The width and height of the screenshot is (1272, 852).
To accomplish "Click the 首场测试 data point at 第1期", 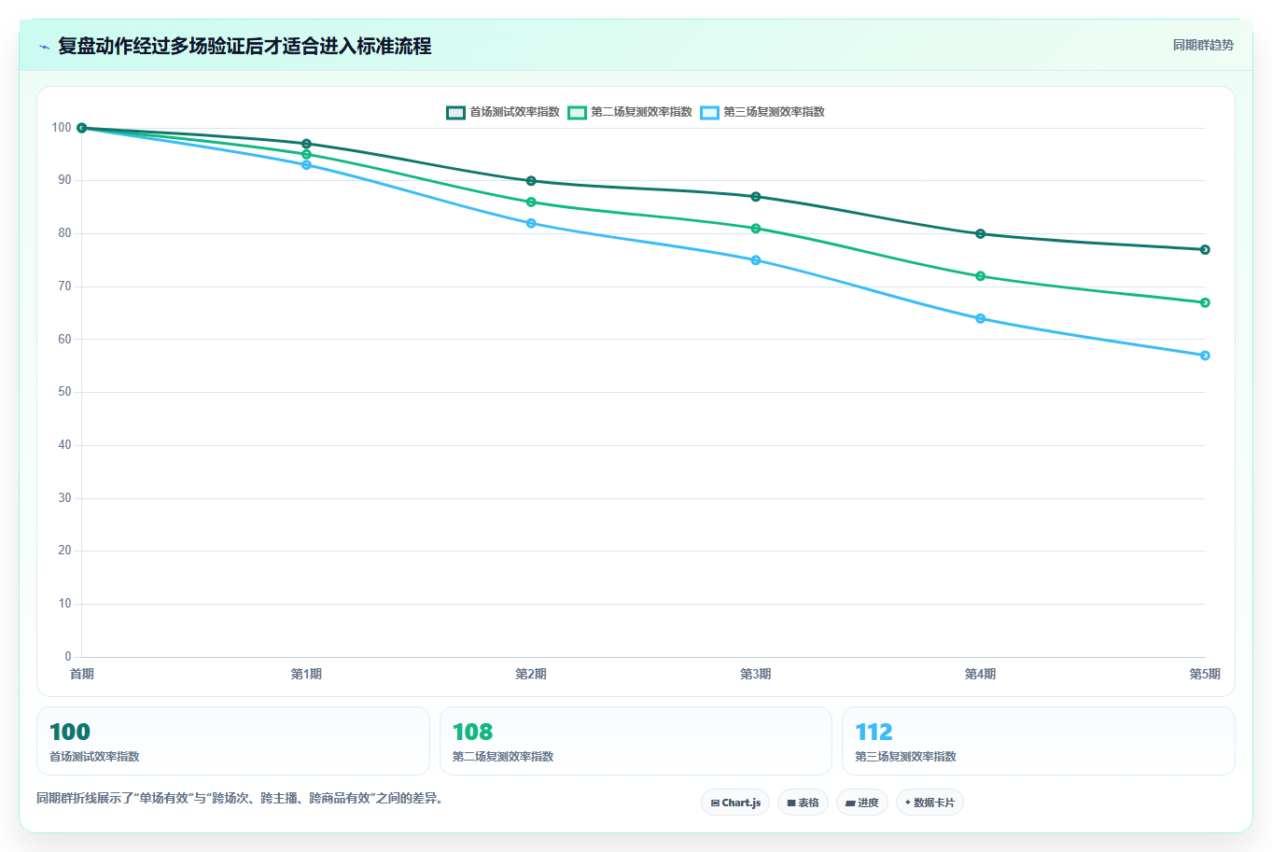I will 306,144.
